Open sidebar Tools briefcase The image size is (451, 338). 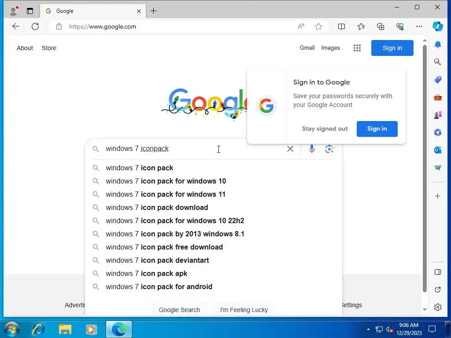(437, 97)
